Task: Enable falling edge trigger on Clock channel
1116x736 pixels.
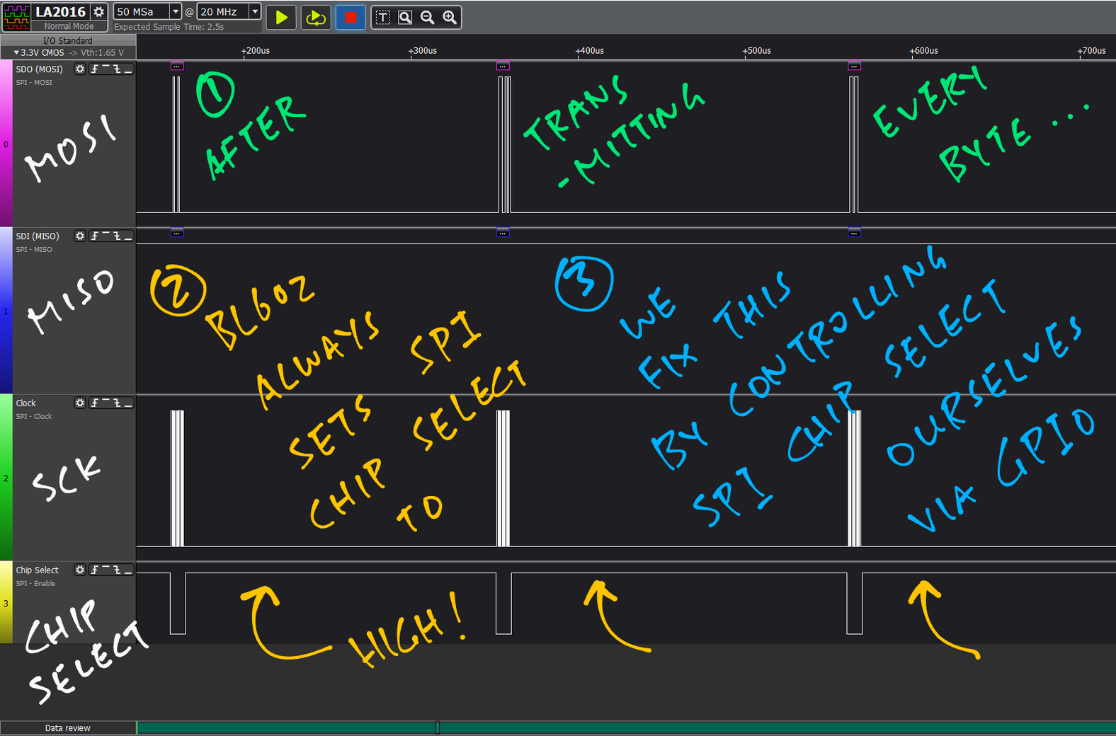Action: pyautogui.click(x=117, y=403)
